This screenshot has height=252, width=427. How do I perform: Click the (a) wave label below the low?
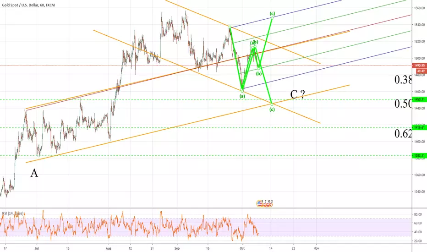point(242,96)
